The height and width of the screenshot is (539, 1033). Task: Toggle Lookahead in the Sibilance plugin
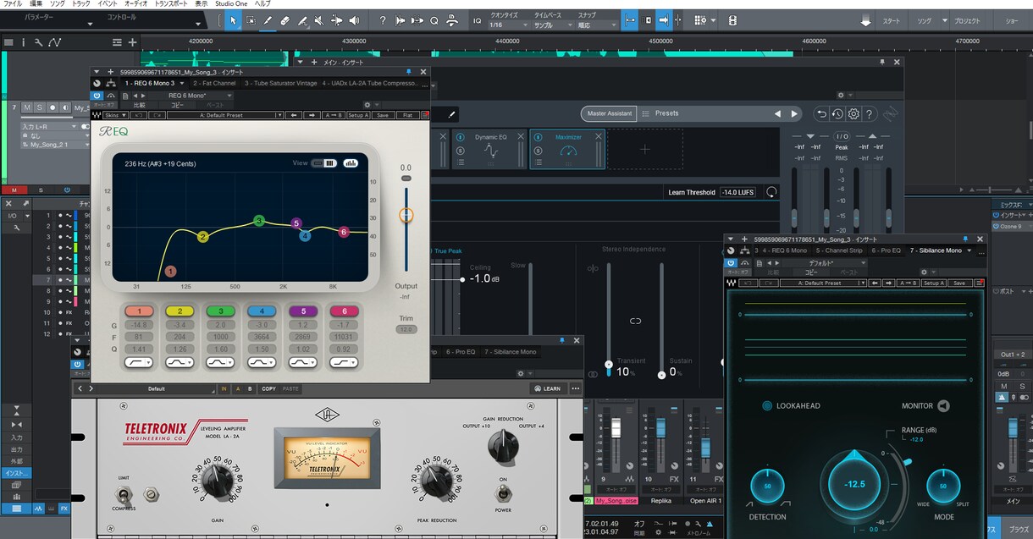767,406
